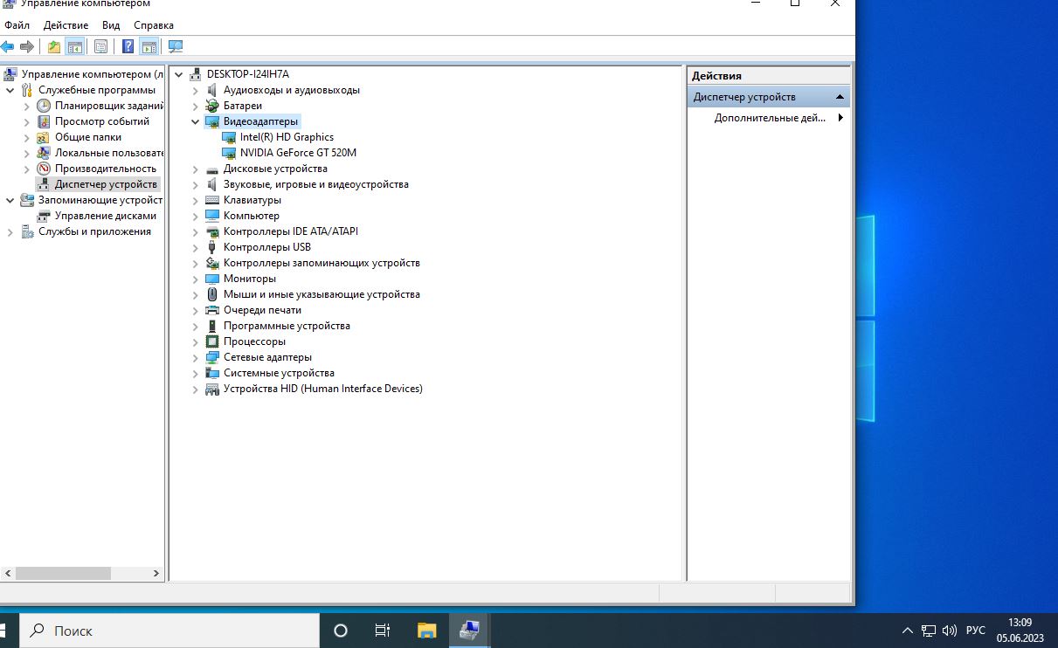Click left tree horizontal scrollbar right arrow
The height and width of the screenshot is (648, 1058).
(156, 574)
